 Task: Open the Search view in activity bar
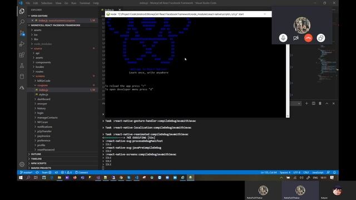pos(22,22)
